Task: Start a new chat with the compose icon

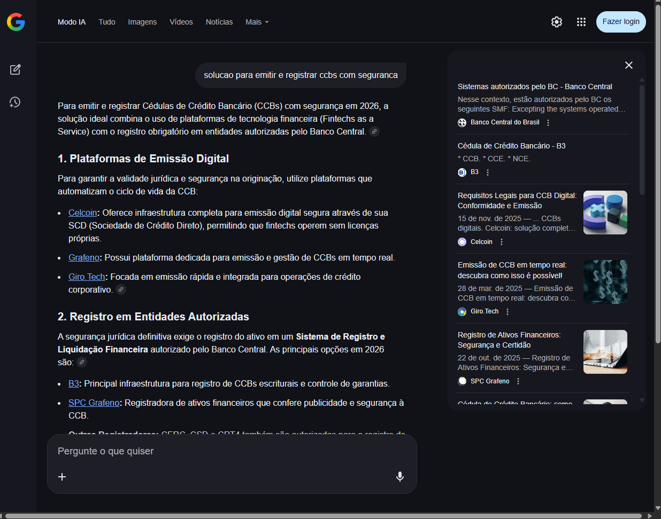Action: pos(15,69)
